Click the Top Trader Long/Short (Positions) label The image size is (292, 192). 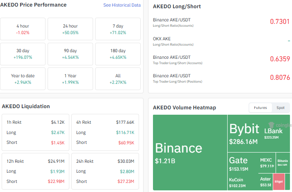click(x=178, y=82)
